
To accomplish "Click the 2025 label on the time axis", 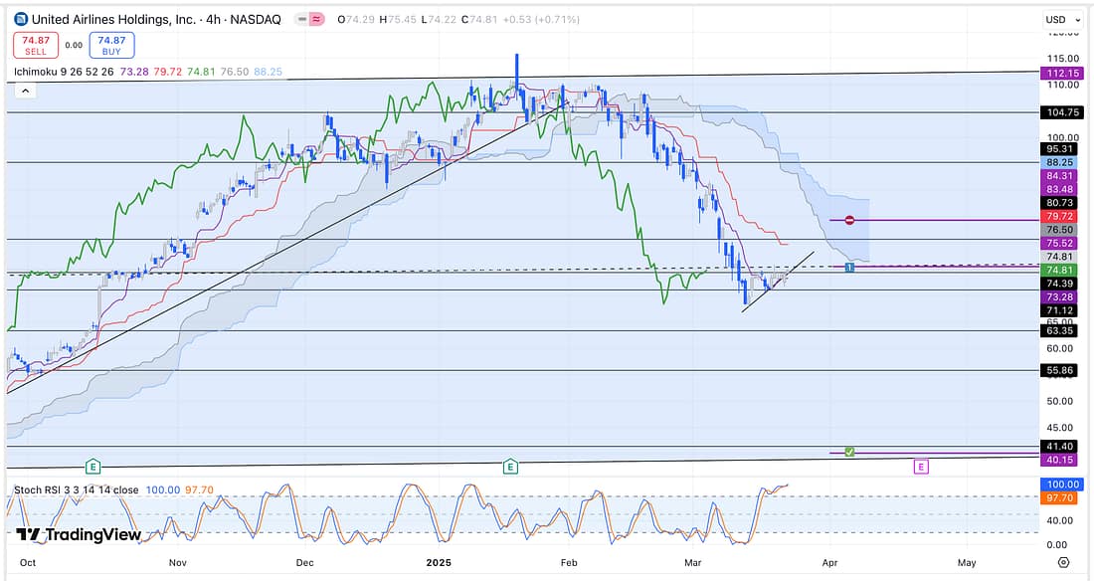I will [x=436, y=562].
